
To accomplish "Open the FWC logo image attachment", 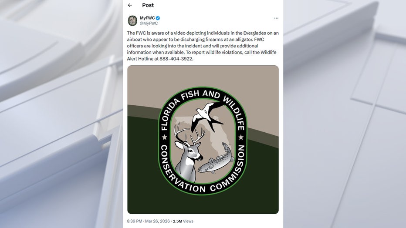I will (203, 140).
